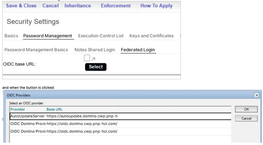Switch to the Basics tab
The width and height of the screenshot is (263, 145).
point(11,36)
